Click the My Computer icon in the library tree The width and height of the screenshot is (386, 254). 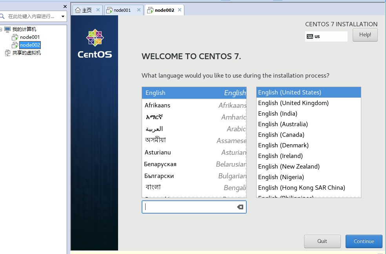point(7,29)
